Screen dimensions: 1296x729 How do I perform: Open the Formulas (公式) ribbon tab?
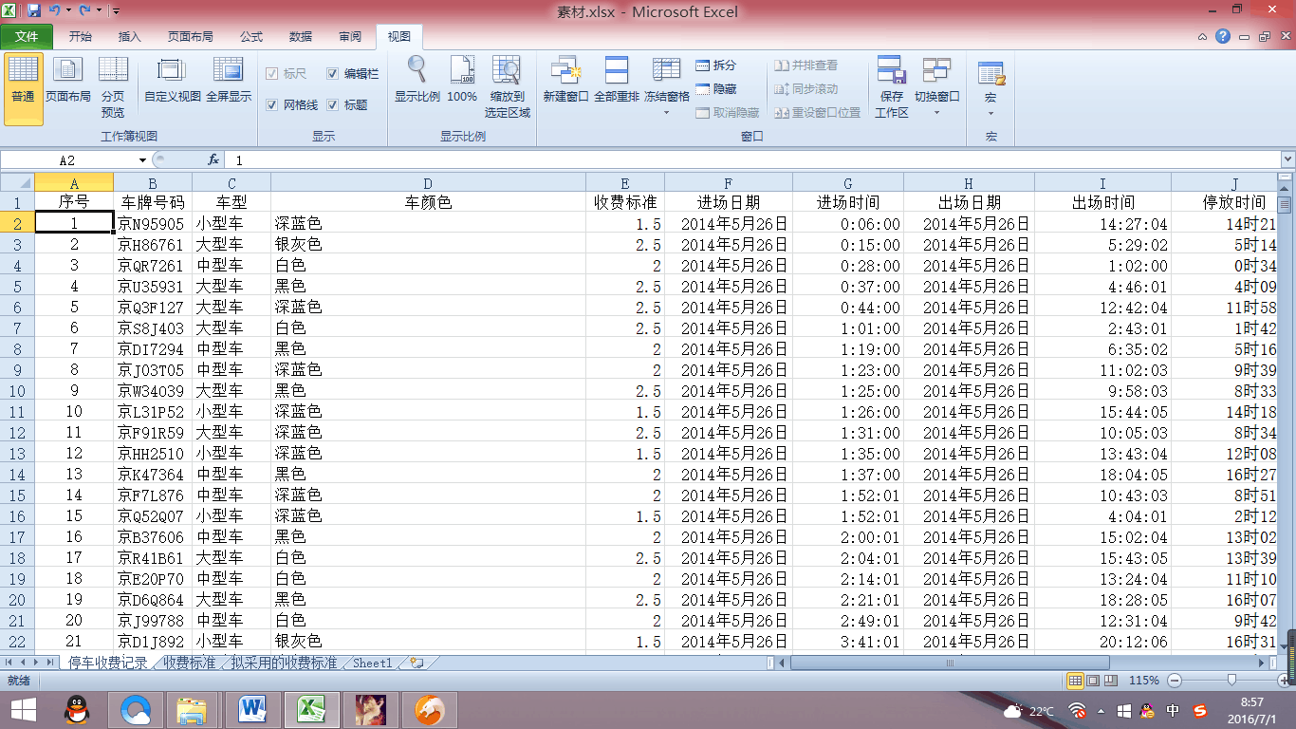[x=251, y=36]
